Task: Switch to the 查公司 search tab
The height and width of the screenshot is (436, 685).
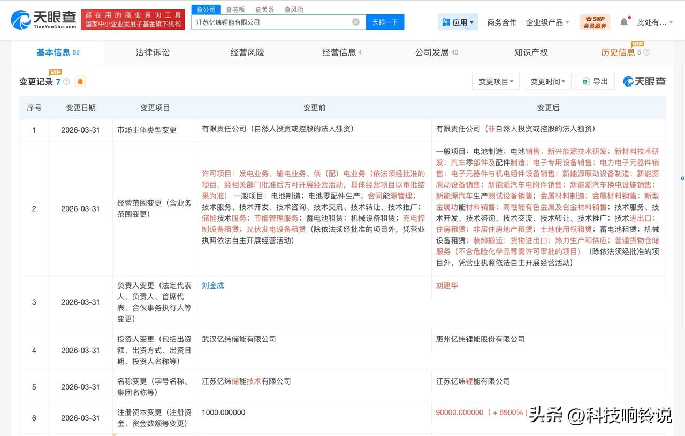Action: pos(206,10)
